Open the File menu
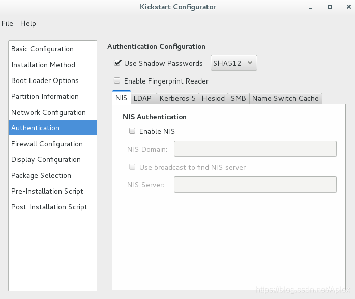355x299 pixels. pyautogui.click(x=7, y=23)
